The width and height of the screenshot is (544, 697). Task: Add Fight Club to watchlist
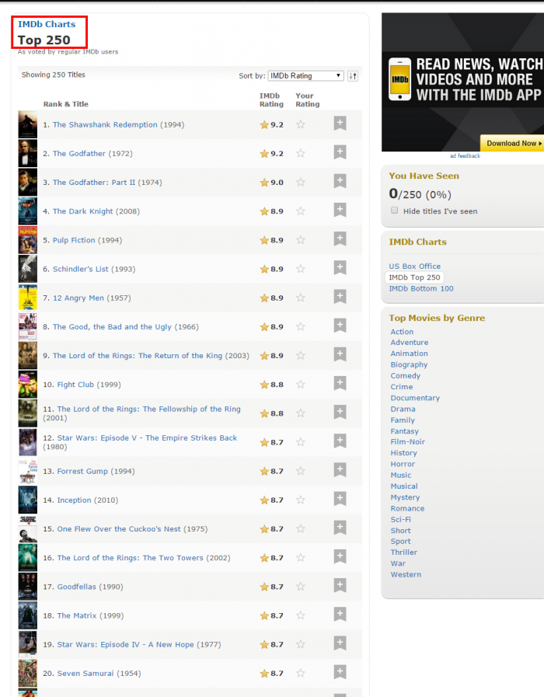point(340,384)
